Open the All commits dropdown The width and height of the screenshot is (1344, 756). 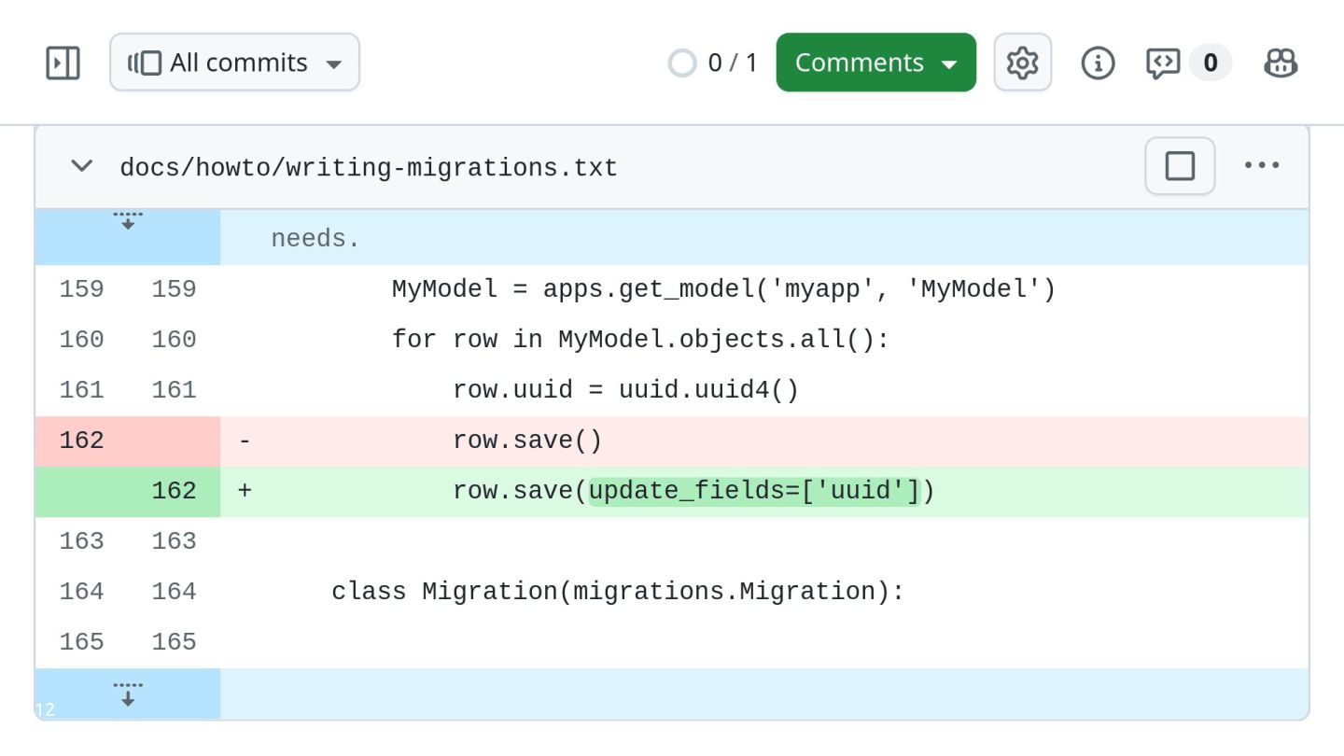234,63
